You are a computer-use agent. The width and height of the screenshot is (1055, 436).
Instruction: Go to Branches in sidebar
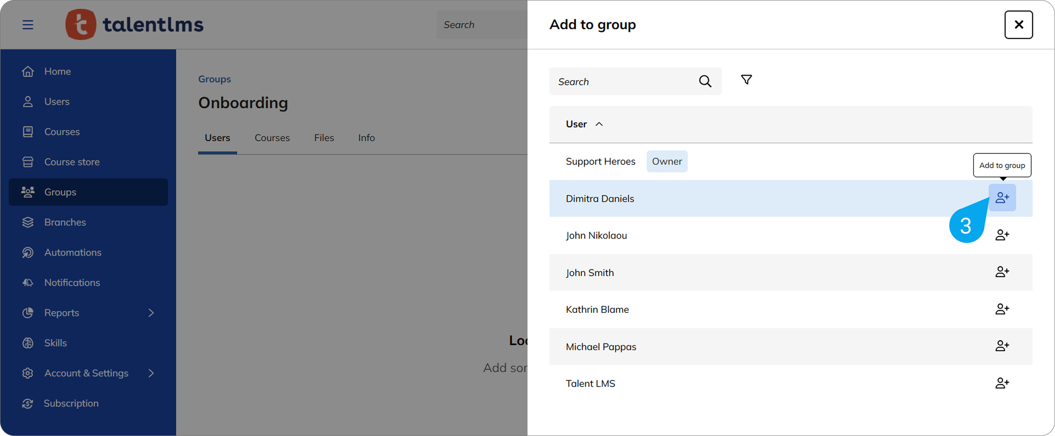click(65, 222)
